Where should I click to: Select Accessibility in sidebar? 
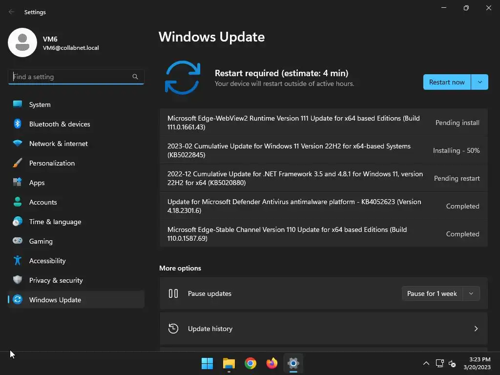pyautogui.click(x=76, y=261)
